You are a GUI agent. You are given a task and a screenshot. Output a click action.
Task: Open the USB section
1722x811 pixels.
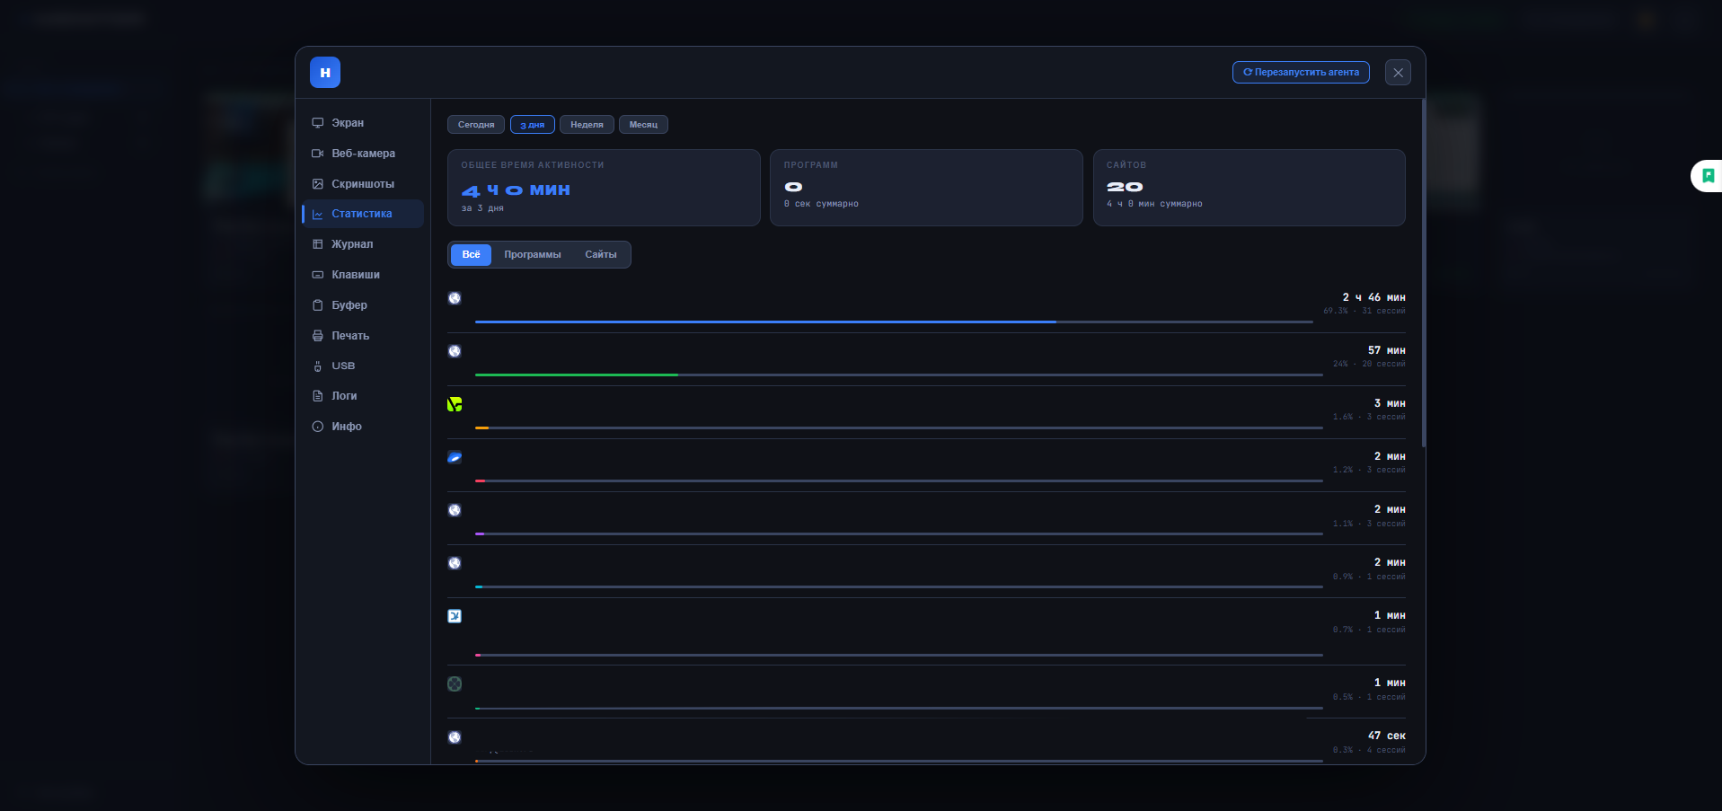[362, 366]
